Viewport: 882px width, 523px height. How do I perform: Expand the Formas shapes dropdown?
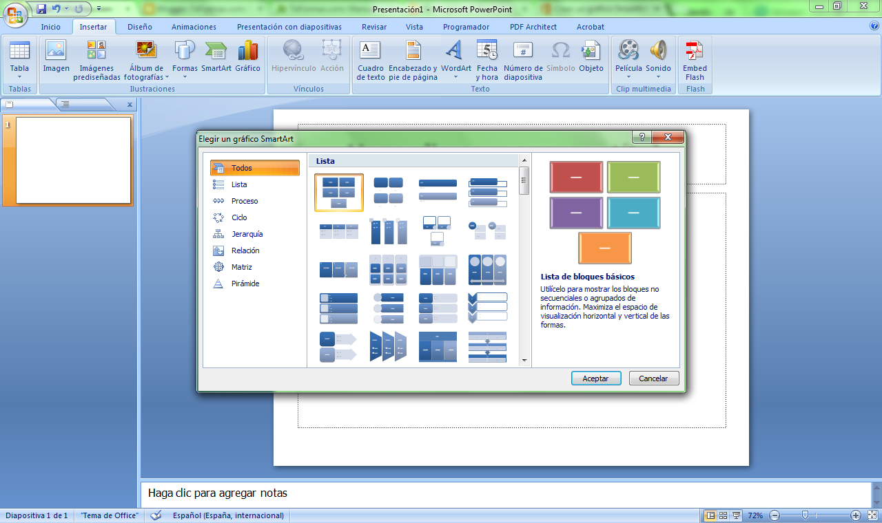[x=185, y=76]
